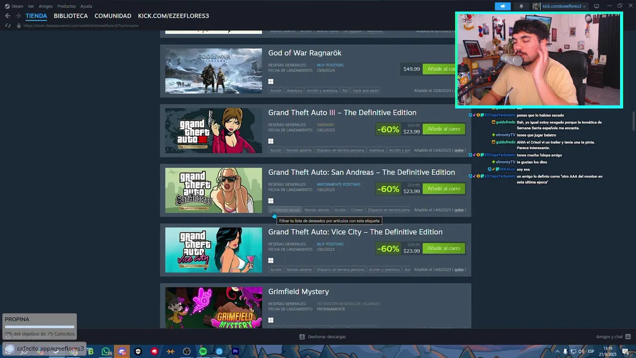Filter by Hack and slash tag
The height and width of the screenshot is (358, 636).
pos(366,90)
